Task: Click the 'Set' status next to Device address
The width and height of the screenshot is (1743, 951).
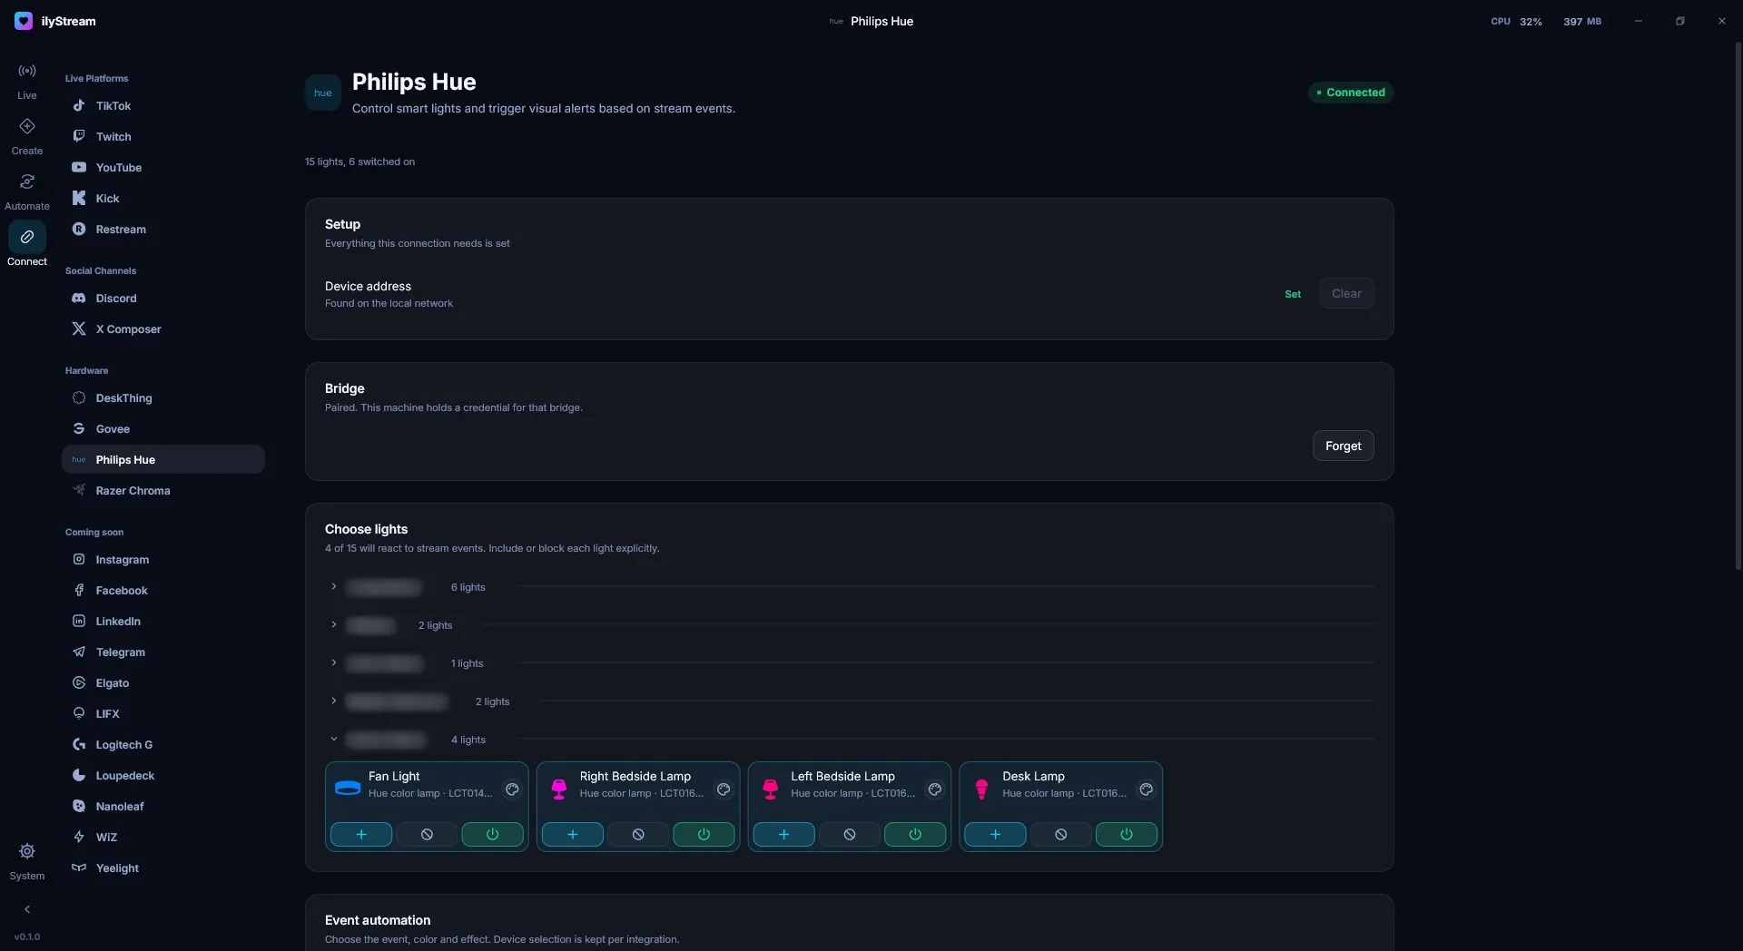Action: 1293,294
